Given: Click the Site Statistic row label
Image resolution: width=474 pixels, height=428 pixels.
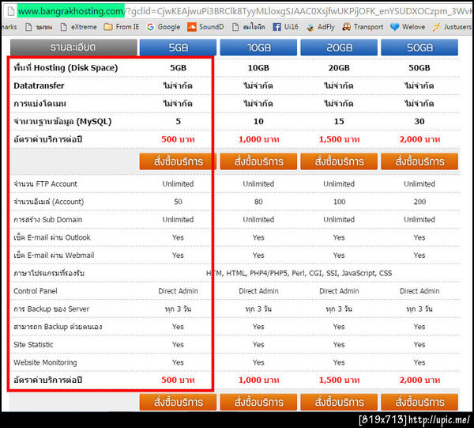Looking at the screenshot, I should coord(33,344).
